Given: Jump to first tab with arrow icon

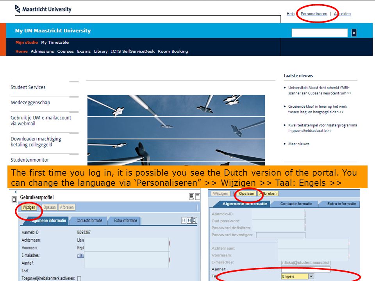Looking at the screenshot, I should coord(184,220).
